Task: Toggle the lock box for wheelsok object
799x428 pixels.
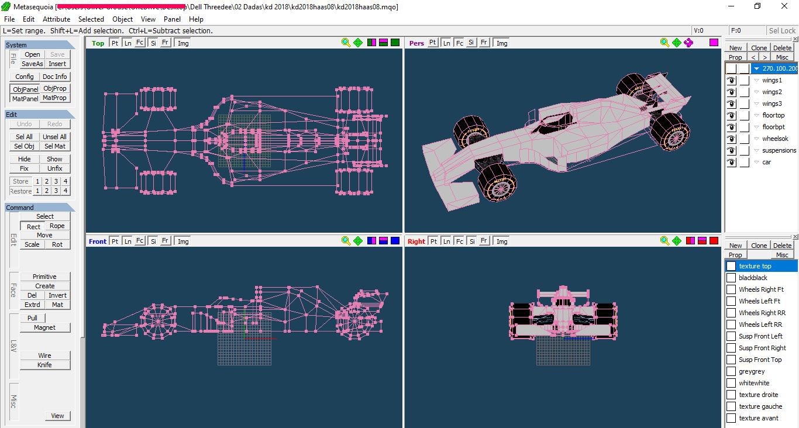Action: 744,139
